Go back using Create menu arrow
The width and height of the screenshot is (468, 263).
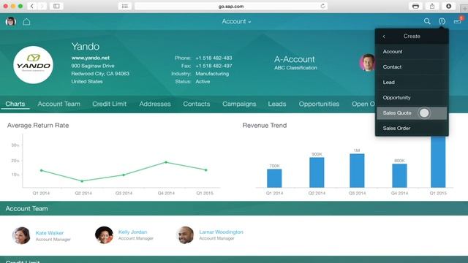[x=384, y=37]
